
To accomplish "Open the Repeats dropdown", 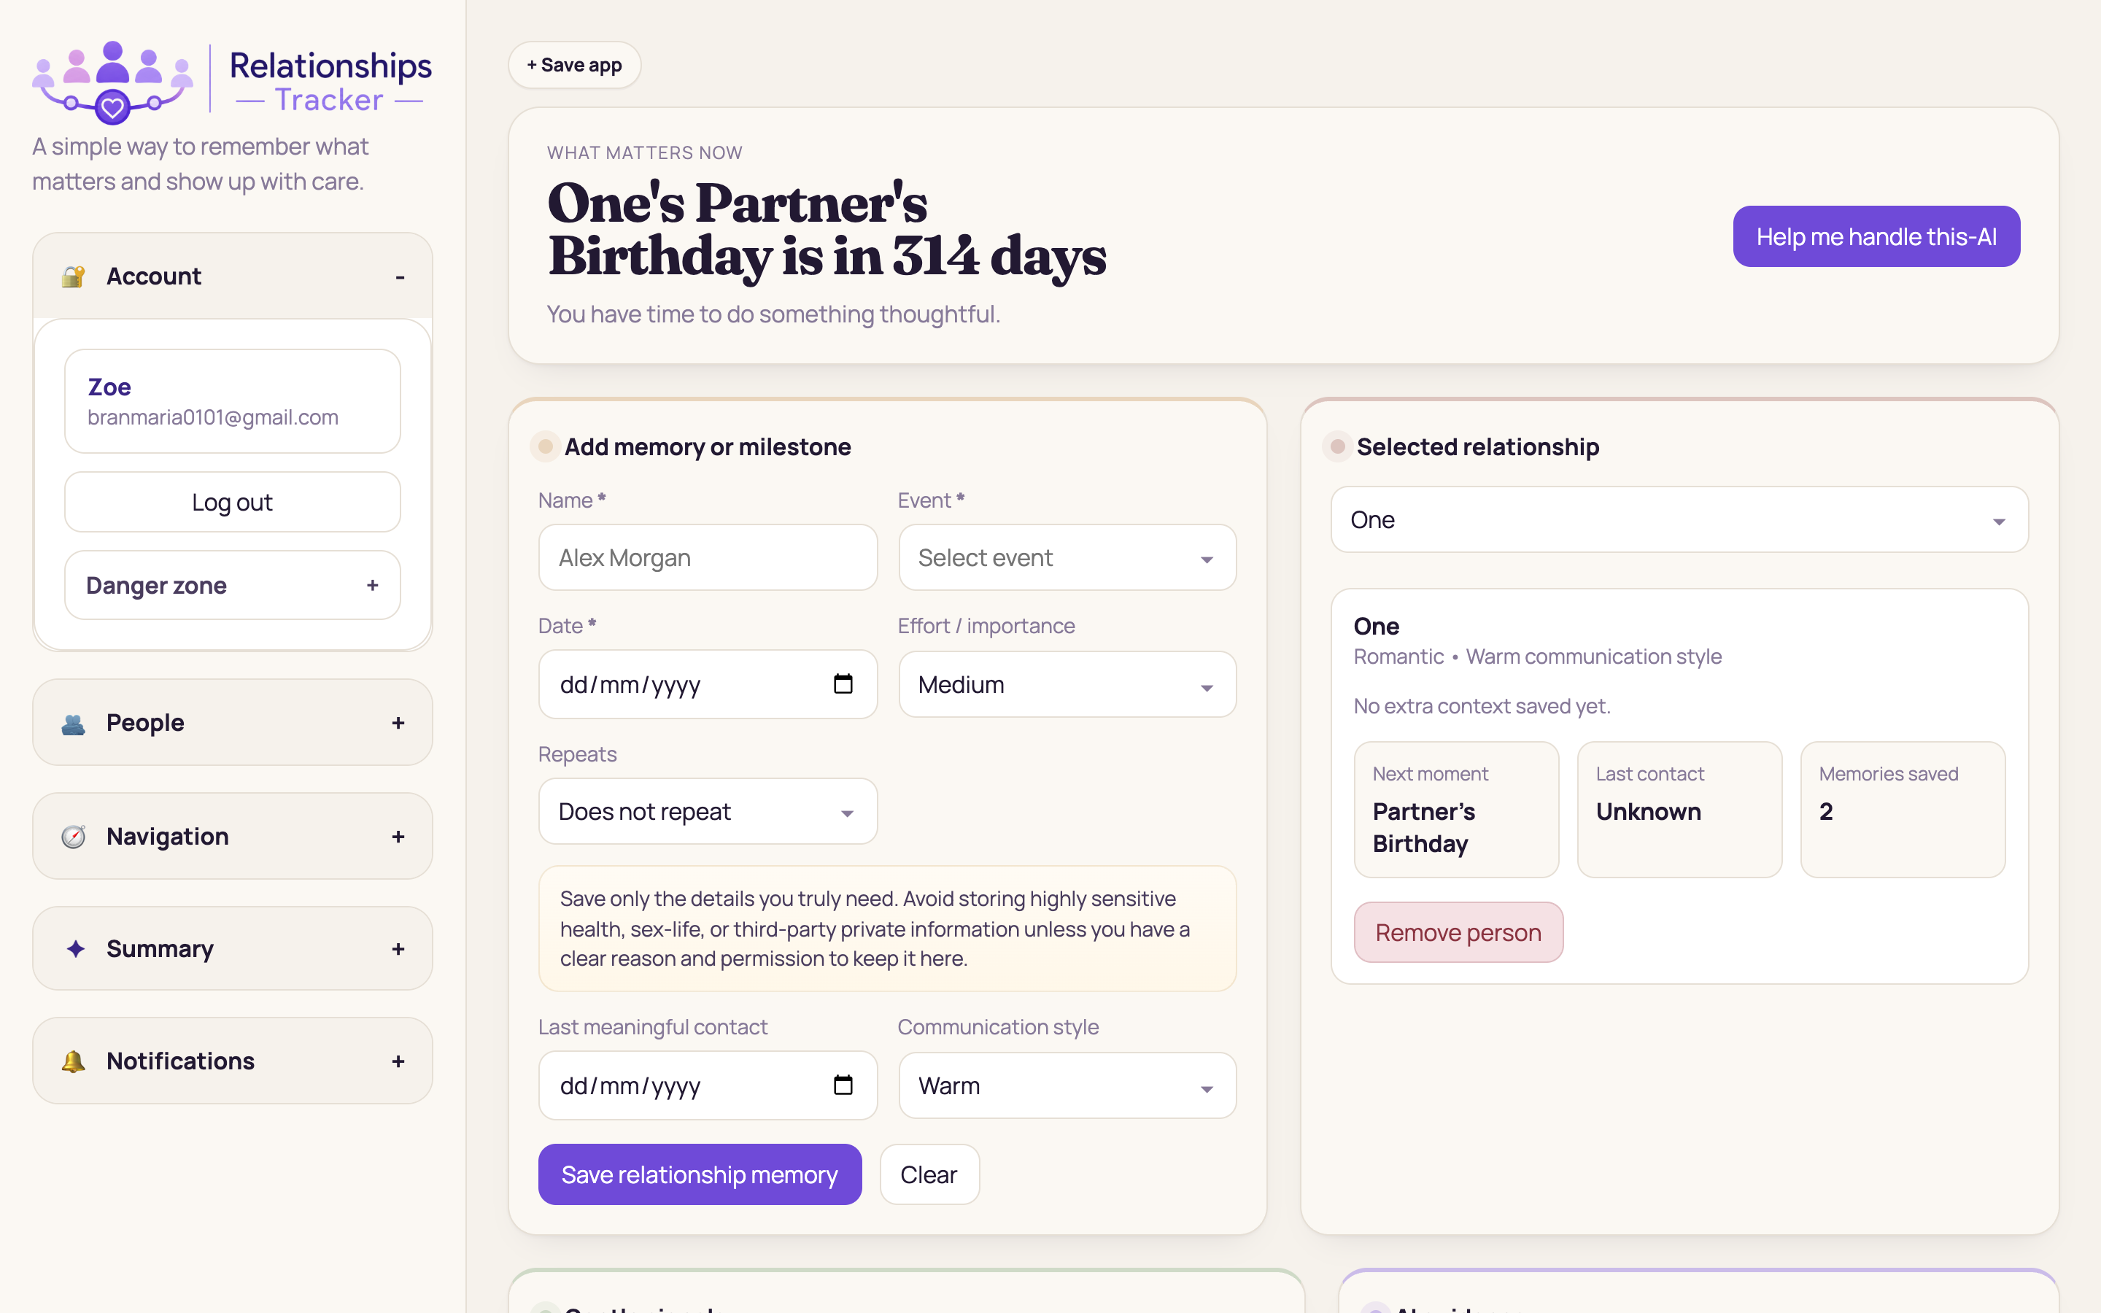I will (x=708, y=811).
